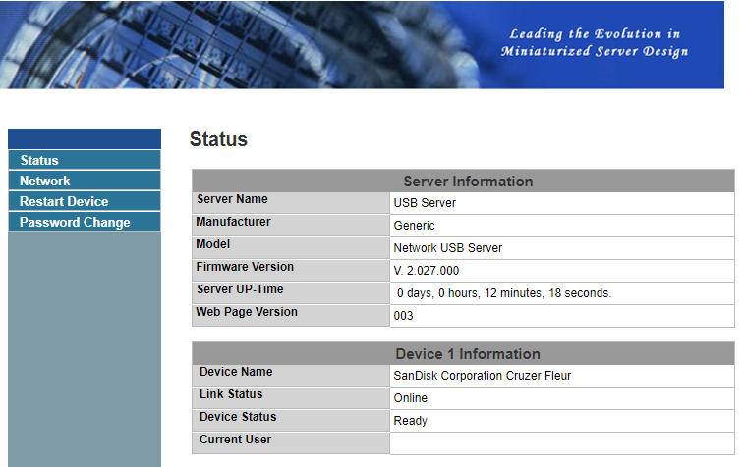Select the Online link status value
The image size is (744, 467).
[x=411, y=398]
